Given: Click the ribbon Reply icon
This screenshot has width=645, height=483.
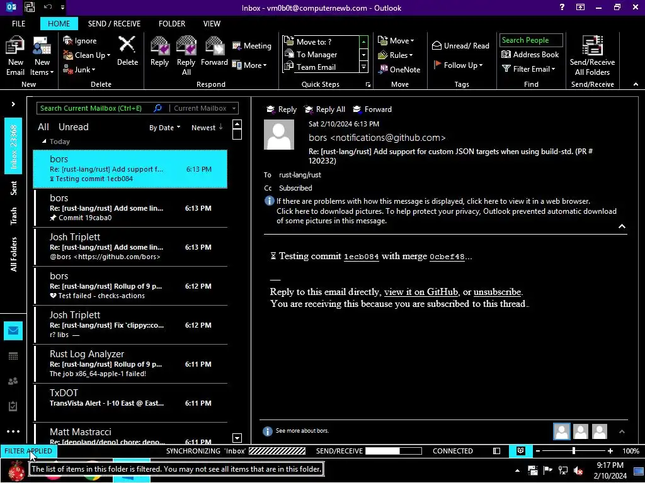Looking at the screenshot, I should [x=159, y=51].
